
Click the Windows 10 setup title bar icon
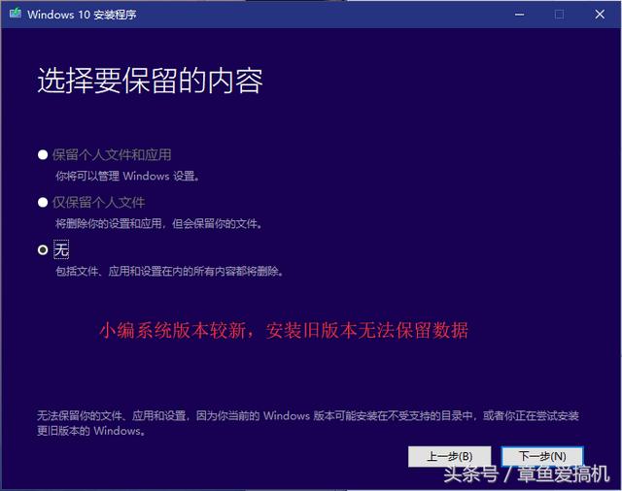click(16, 14)
